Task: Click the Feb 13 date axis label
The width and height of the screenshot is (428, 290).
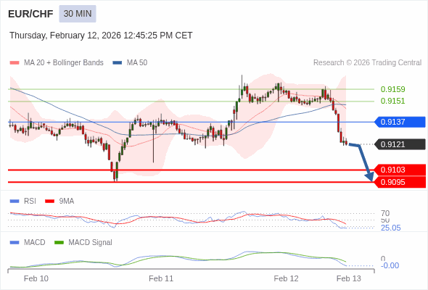Action: point(349,278)
